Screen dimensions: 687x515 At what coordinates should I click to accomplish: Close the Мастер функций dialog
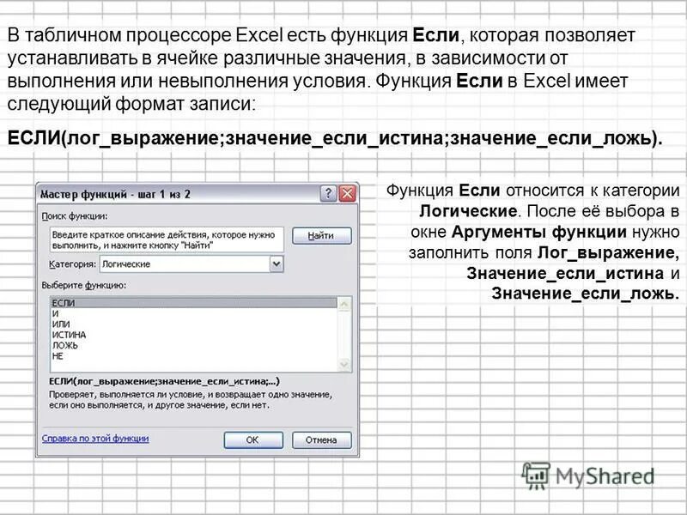coord(348,193)
